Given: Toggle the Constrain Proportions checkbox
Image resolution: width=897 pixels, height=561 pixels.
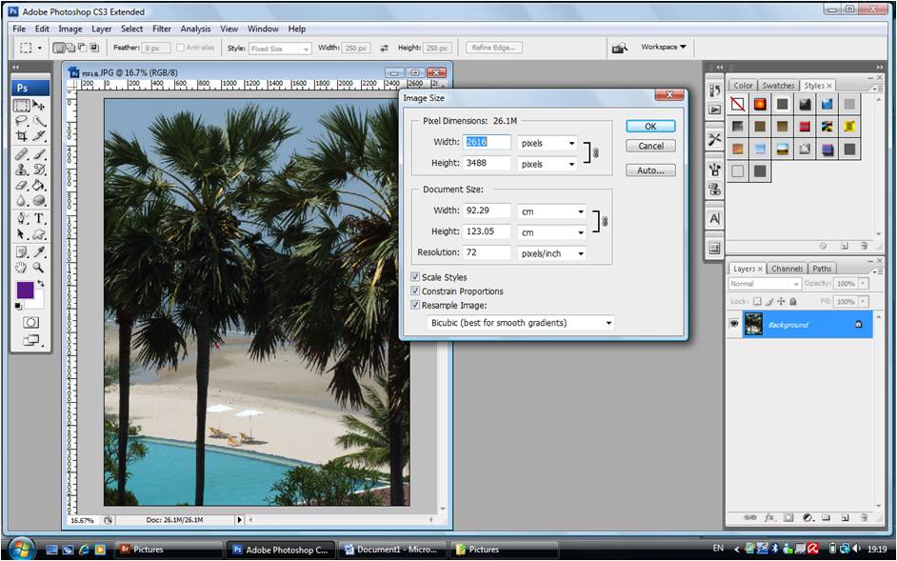Looking at the screenshot, I should click(415, 291).
